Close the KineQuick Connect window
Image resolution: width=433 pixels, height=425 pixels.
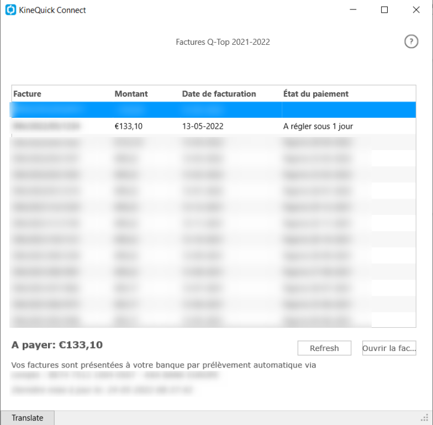416,10
